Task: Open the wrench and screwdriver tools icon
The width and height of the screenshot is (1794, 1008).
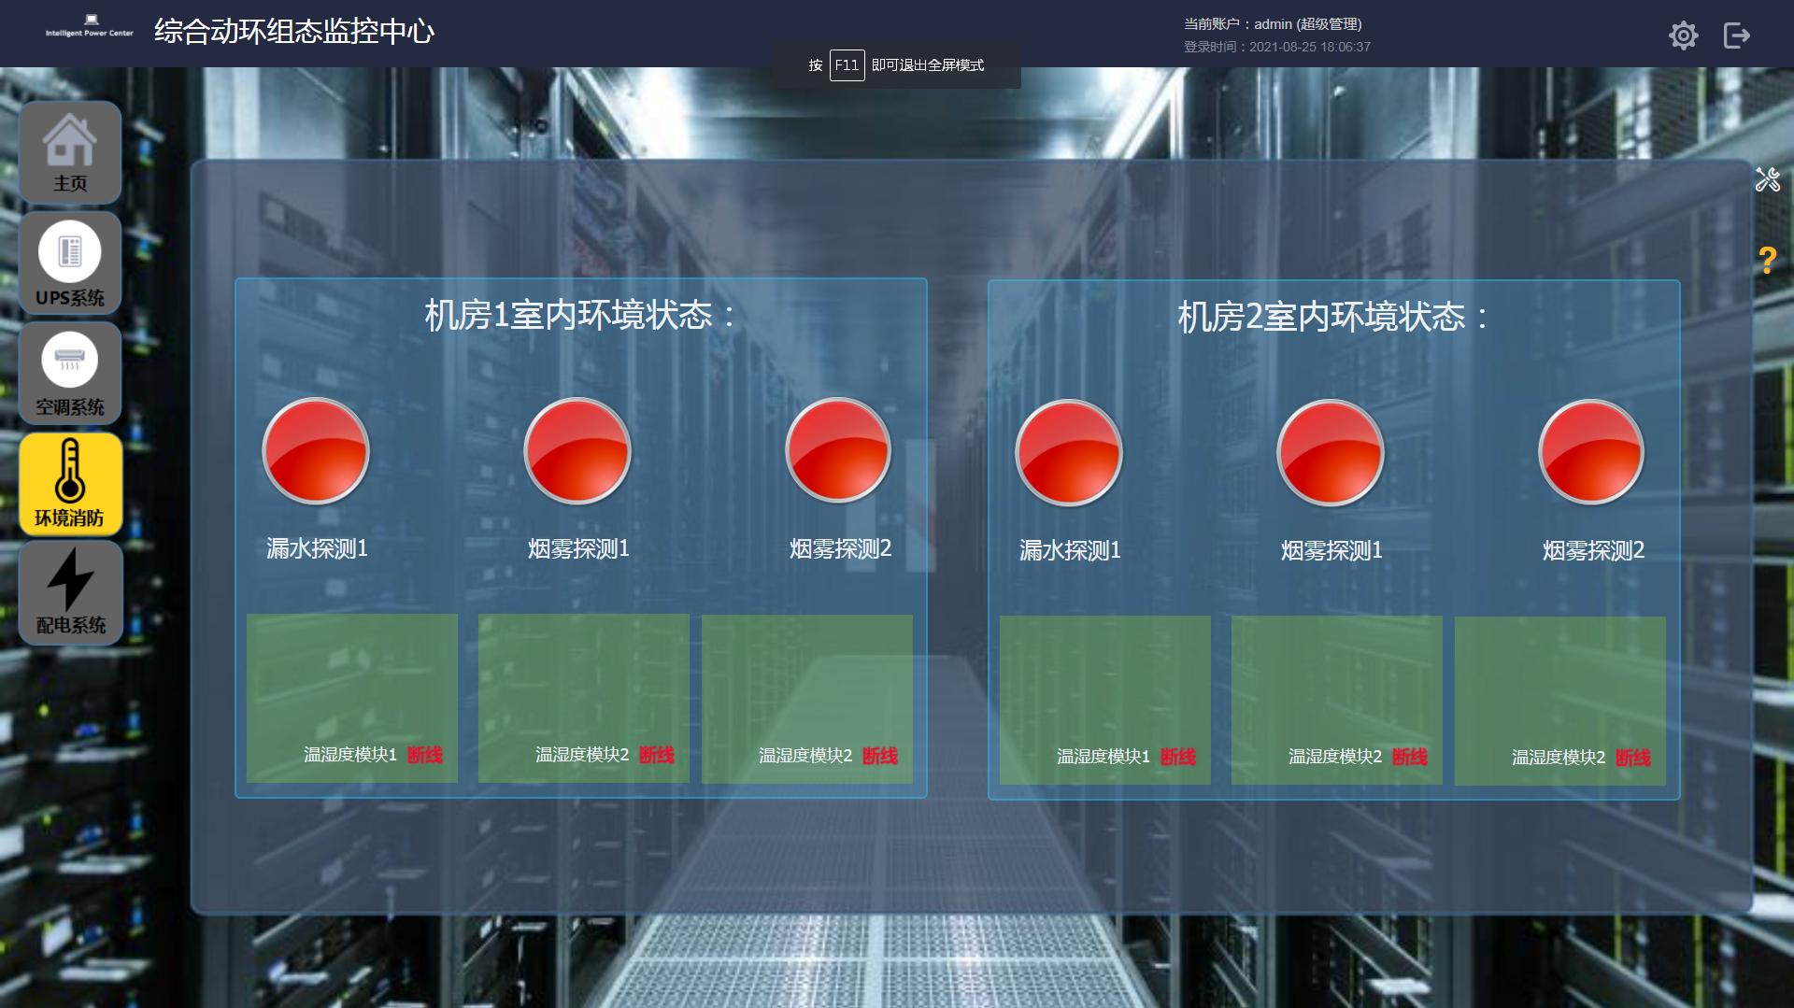Action: [x=1767, y=179]
